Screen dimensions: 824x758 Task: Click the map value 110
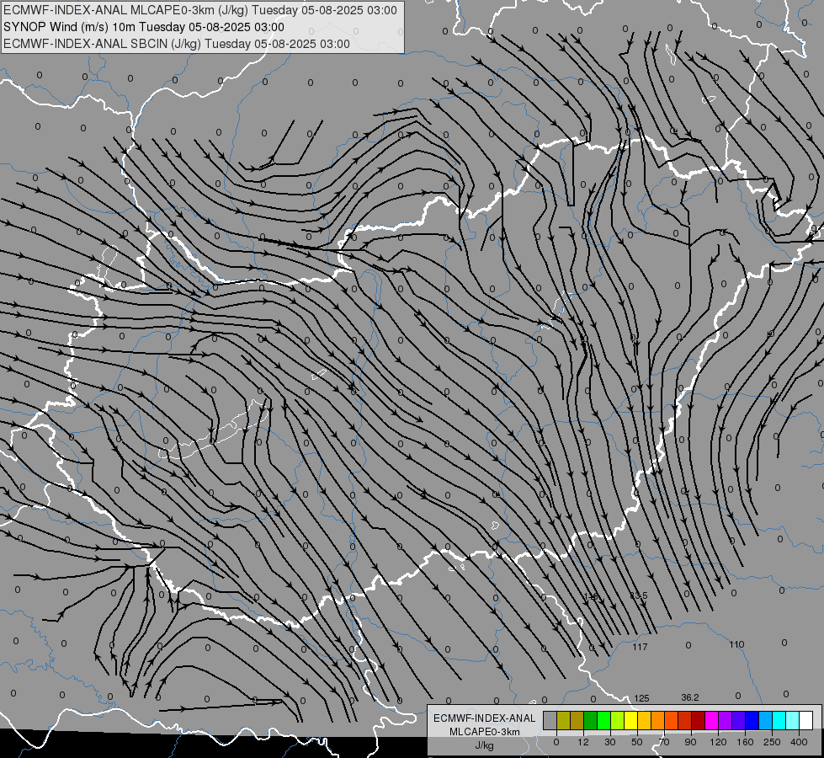(736, 644)
